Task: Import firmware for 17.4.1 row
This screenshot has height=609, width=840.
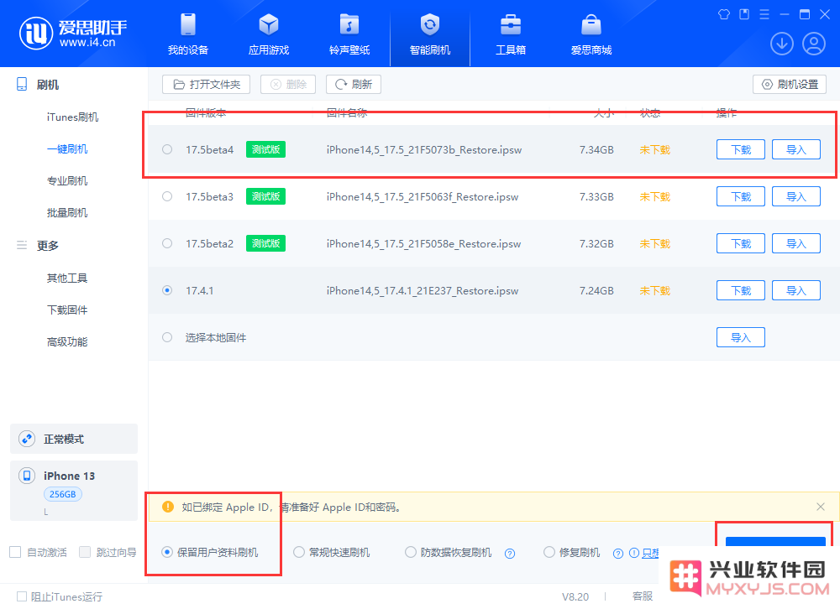Action: point(796,290)
